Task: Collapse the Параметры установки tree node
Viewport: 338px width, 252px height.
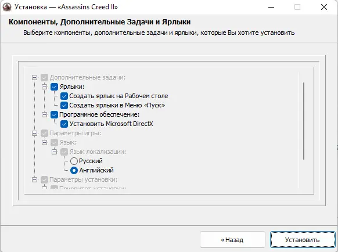Action: pos(34,179)
